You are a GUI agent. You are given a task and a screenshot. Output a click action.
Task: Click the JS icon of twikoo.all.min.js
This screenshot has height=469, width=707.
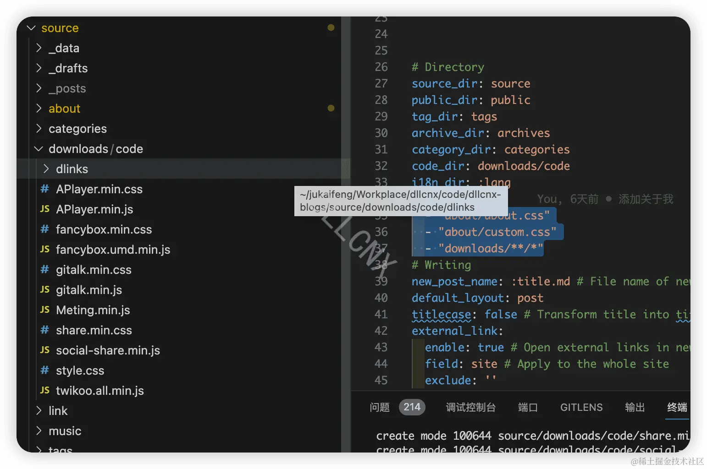(44, 390)
